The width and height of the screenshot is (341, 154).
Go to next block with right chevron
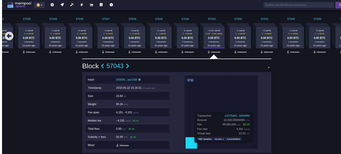(127, 66)
